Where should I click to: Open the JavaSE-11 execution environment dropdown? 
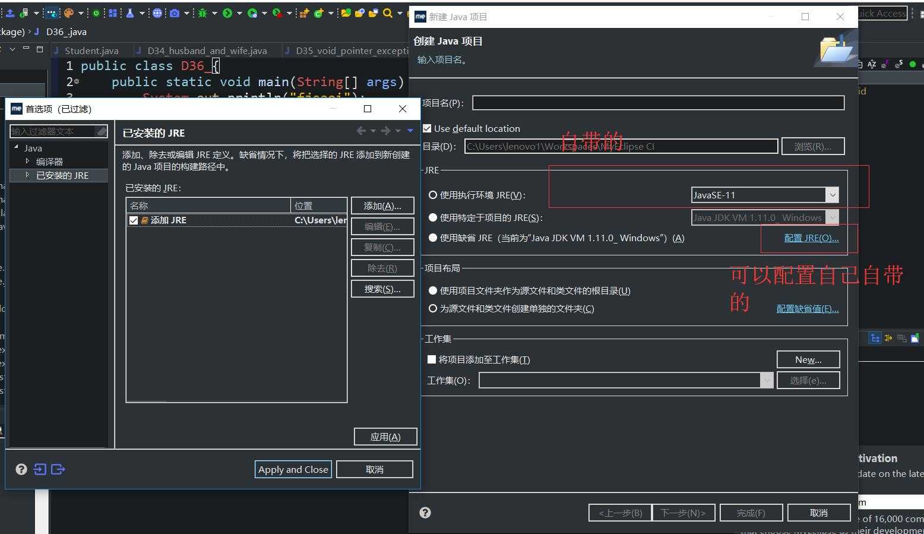pos(832,195)
